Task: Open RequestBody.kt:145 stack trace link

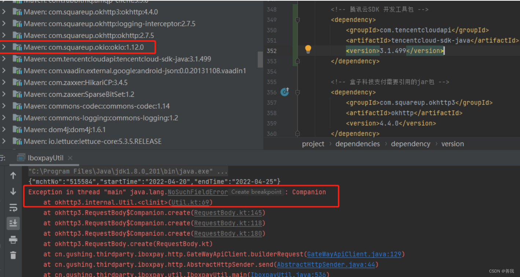Action: pos(228,213)
